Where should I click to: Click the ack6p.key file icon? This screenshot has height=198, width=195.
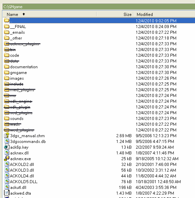point(6,147)
